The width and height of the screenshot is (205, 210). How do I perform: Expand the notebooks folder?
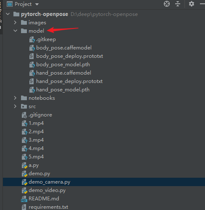point(15,98)
